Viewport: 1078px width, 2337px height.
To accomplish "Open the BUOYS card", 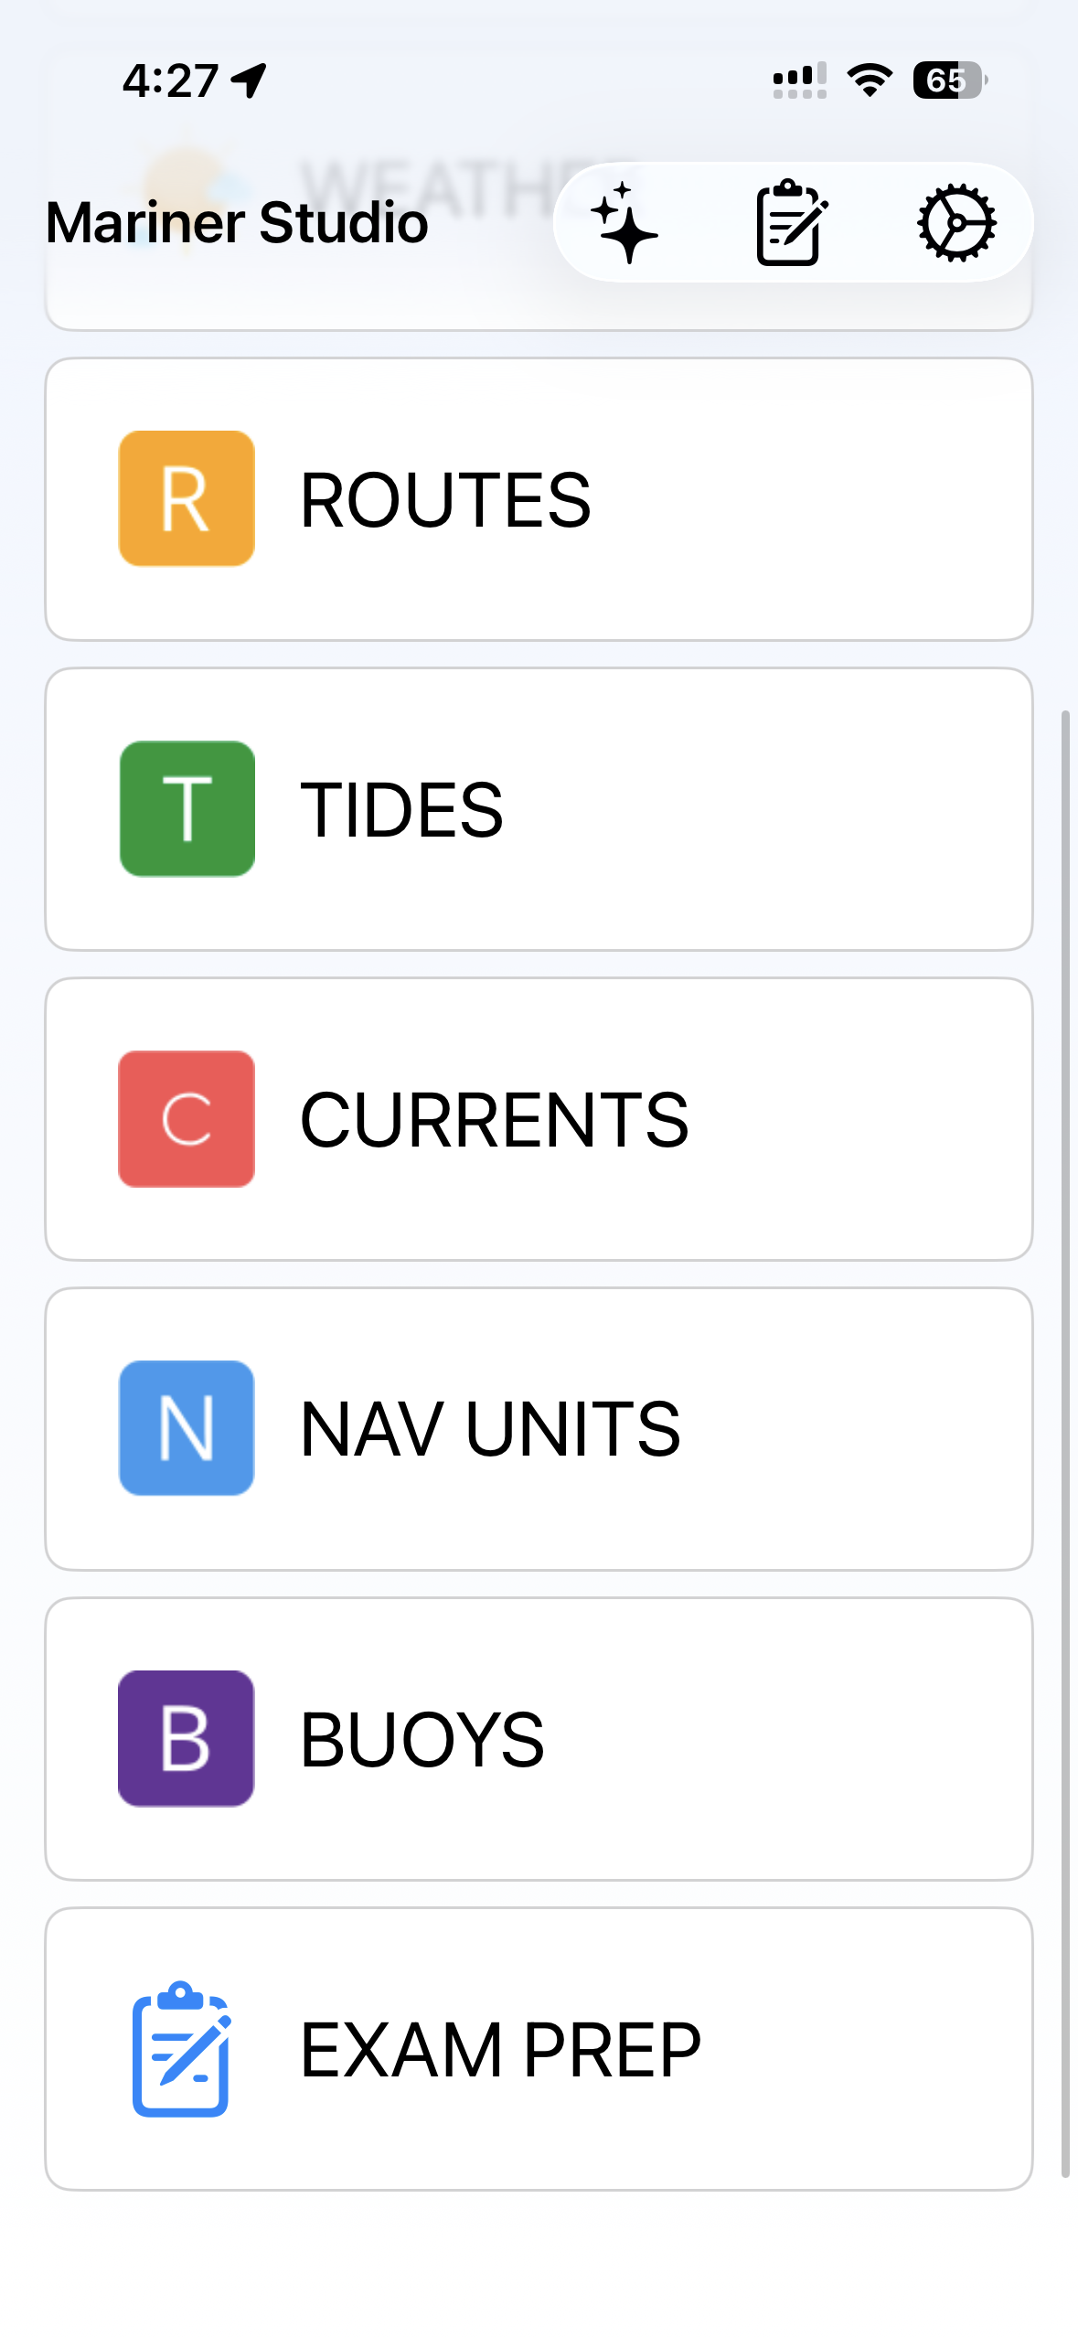I will [x=539, y=1739].
